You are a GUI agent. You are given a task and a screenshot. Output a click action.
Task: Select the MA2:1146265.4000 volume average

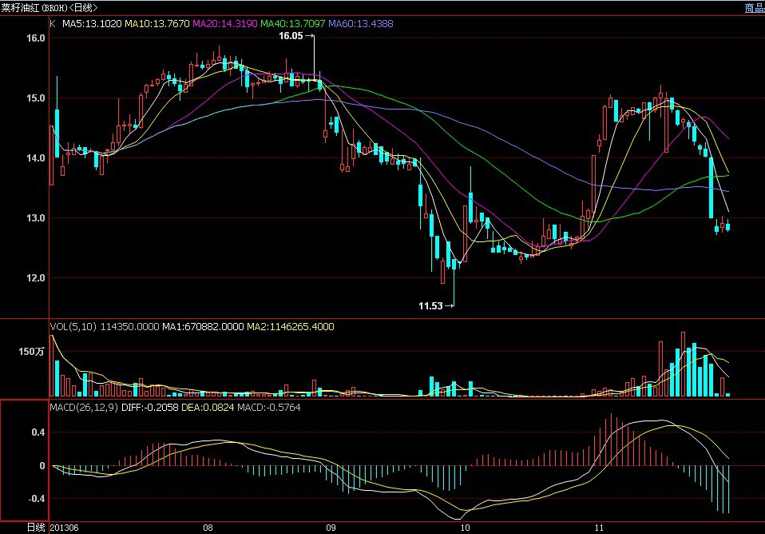pyautogui.click(x=291, y=326)
